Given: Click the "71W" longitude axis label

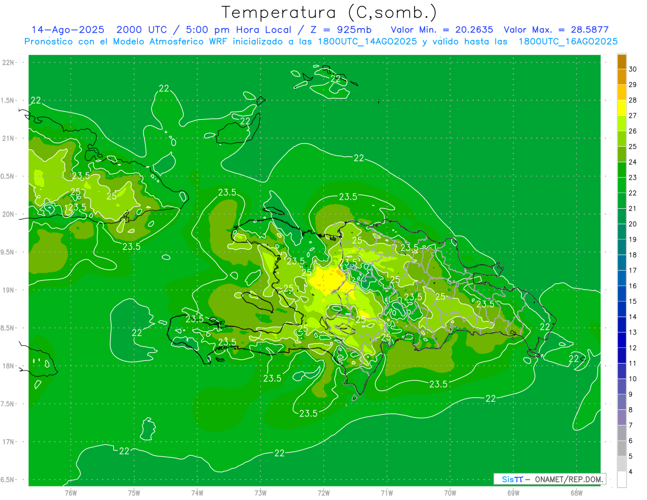Looking at the screenshot, I should tap(387, 493).
